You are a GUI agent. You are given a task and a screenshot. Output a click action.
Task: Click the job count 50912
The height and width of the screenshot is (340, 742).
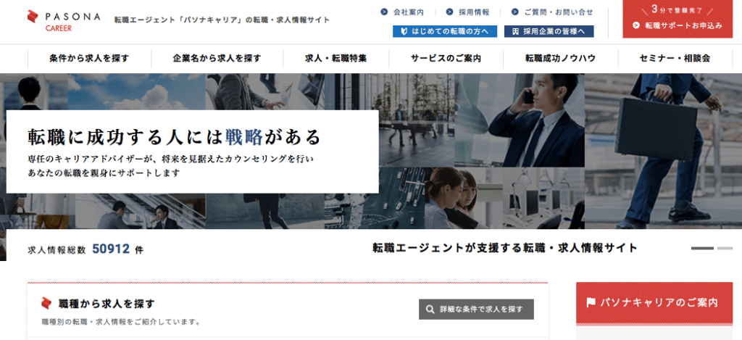(x=111, y=249)
